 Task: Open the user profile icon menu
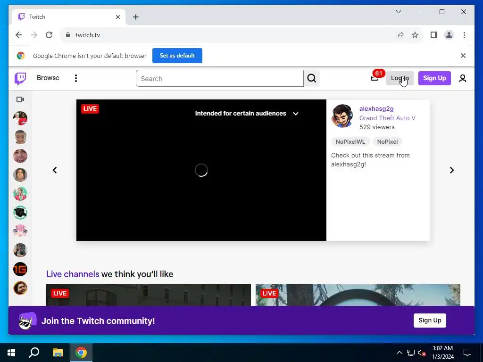click(462, 78)
